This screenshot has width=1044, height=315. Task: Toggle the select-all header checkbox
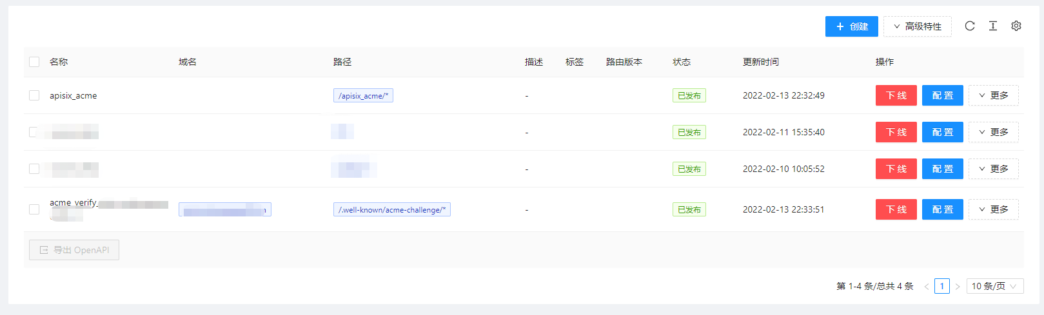point(34,62)
